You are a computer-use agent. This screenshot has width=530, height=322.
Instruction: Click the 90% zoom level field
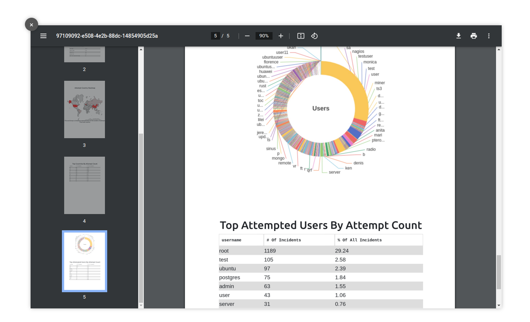264,36
